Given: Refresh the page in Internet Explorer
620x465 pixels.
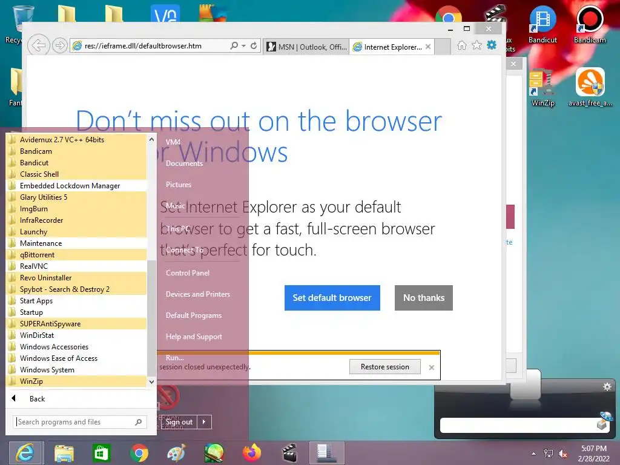Looking at the screenshot, I should point(254,46).
